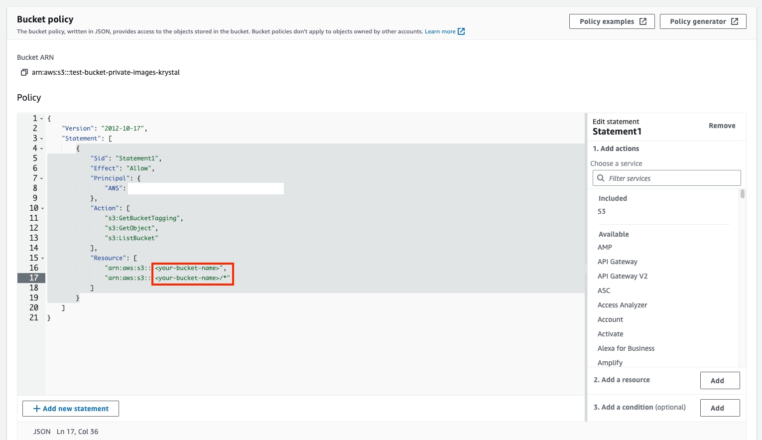Click the search icon in Filter services
The image size is (762, 440).
(x=601, y=178)
